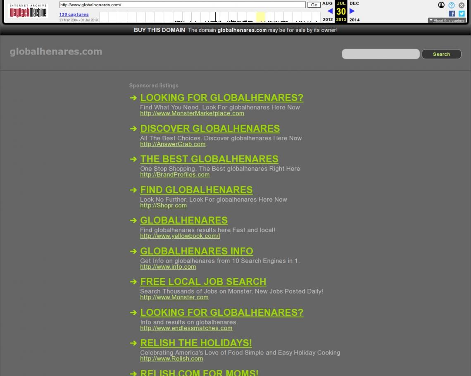Image resolution: width=471 pixels, height=376 pixels.
Task: Select year 2012 in timeline
Action: [x=328, y=19]
